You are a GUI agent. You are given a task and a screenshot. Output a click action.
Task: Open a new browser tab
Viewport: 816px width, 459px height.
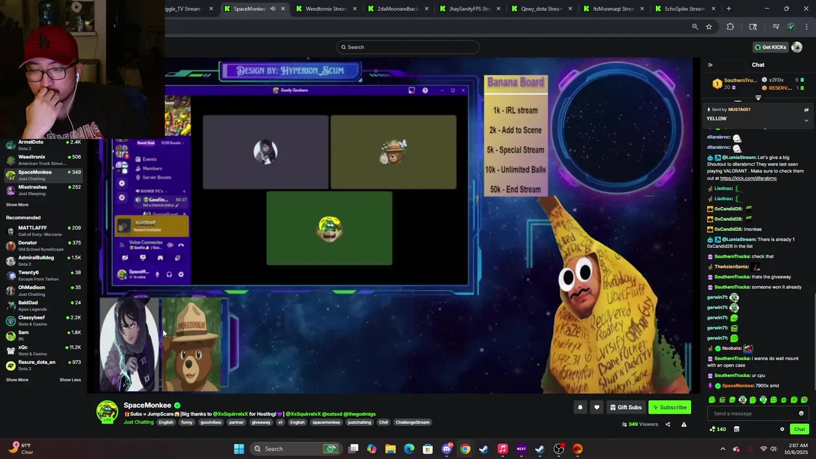tap(729, 9)
